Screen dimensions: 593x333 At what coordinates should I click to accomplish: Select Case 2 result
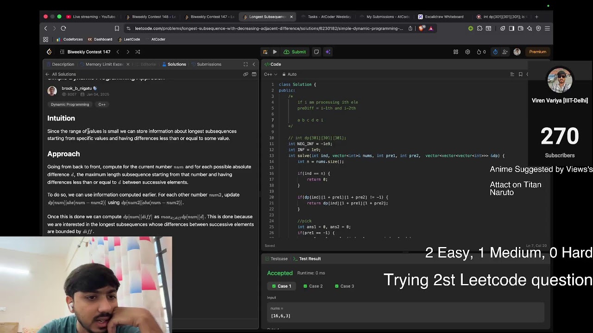[313, 286]
